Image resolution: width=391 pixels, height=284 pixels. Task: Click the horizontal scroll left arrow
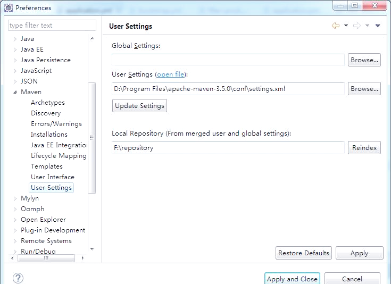[x=12, y=258]
